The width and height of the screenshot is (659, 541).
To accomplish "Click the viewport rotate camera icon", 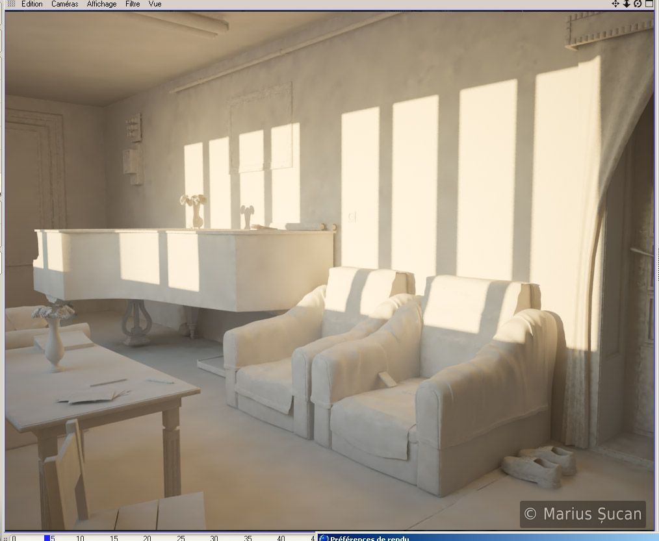I will pos(638,4).
